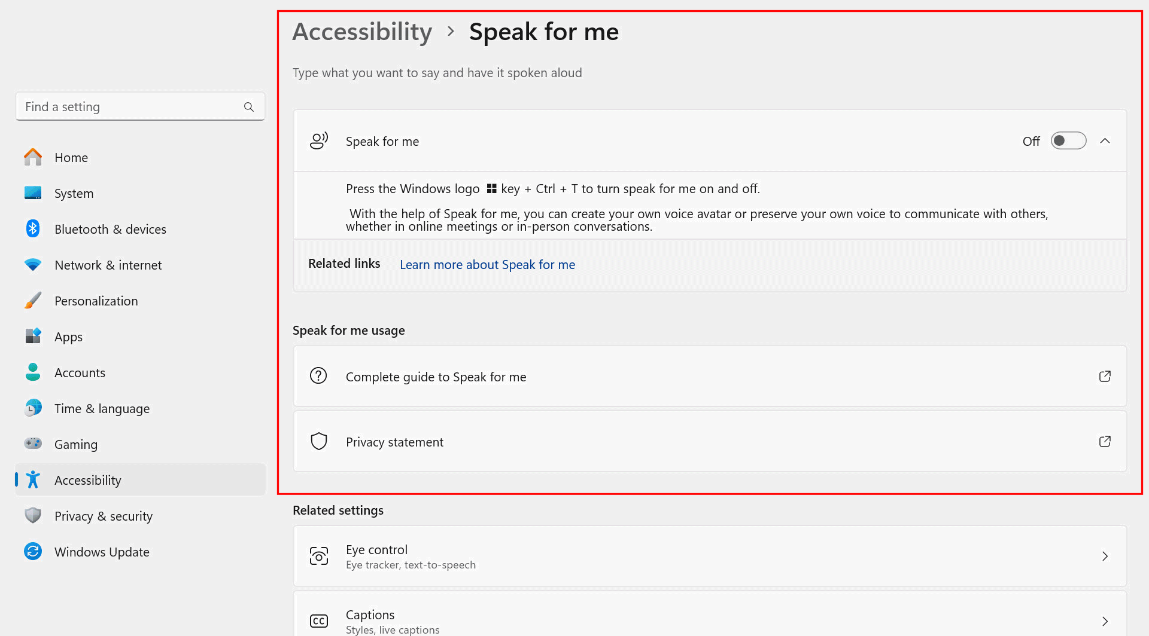
Task: Click the Off label next to toggle
Action: (1031, 141)
